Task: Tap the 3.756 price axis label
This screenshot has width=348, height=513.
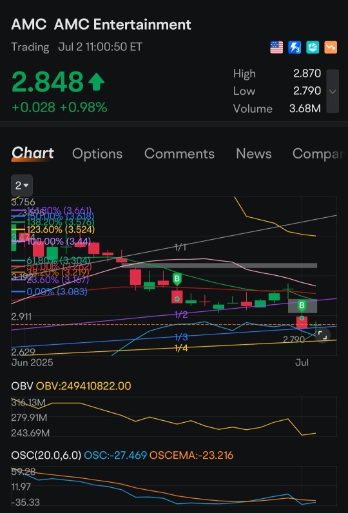Action: [x=23, y=202]
